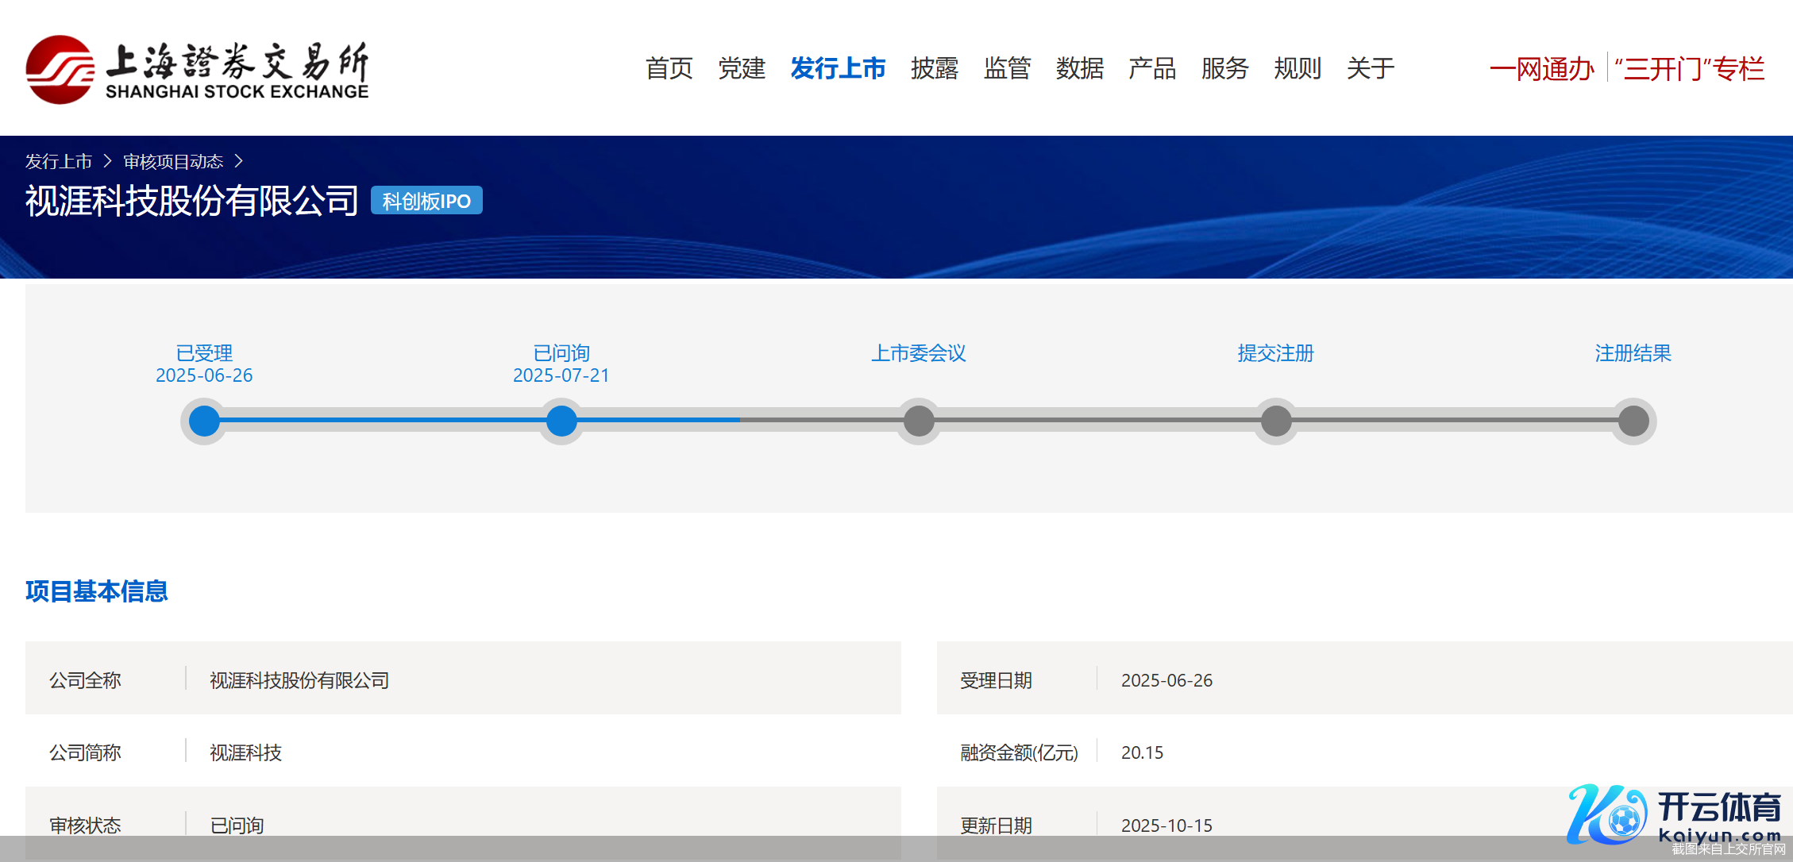Open the "三开门"专栏 link
Image resolution: width=1793 pixels, height=862 pixels.
[x=1689, y=69]
